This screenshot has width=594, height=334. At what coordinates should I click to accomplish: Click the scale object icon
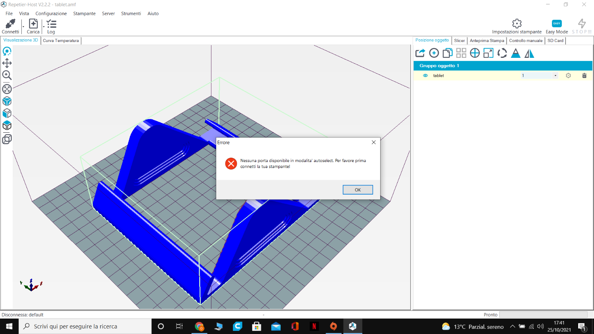[488, 53]
